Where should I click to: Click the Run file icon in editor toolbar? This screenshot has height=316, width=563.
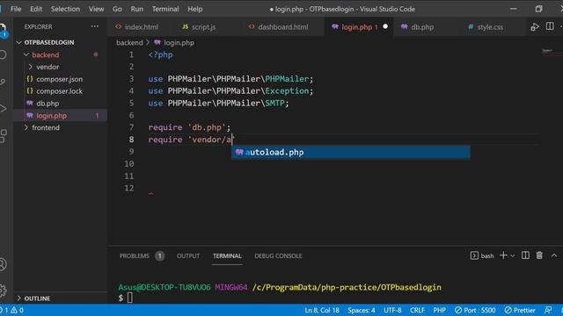point(535,27)
